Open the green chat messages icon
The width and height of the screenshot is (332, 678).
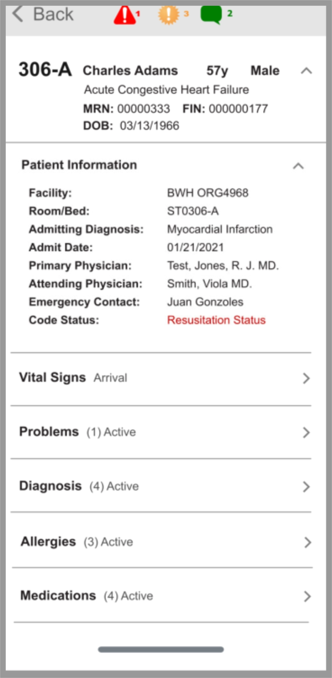211,15
